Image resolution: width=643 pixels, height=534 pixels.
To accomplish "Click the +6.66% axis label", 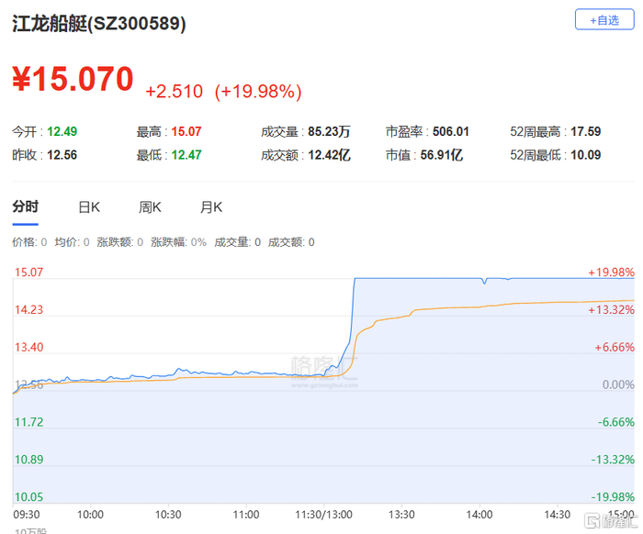I will [x=615, y=347].
